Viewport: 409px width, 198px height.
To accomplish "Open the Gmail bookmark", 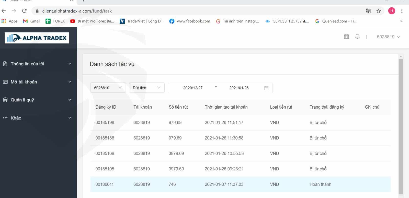I will pos(32,21).
